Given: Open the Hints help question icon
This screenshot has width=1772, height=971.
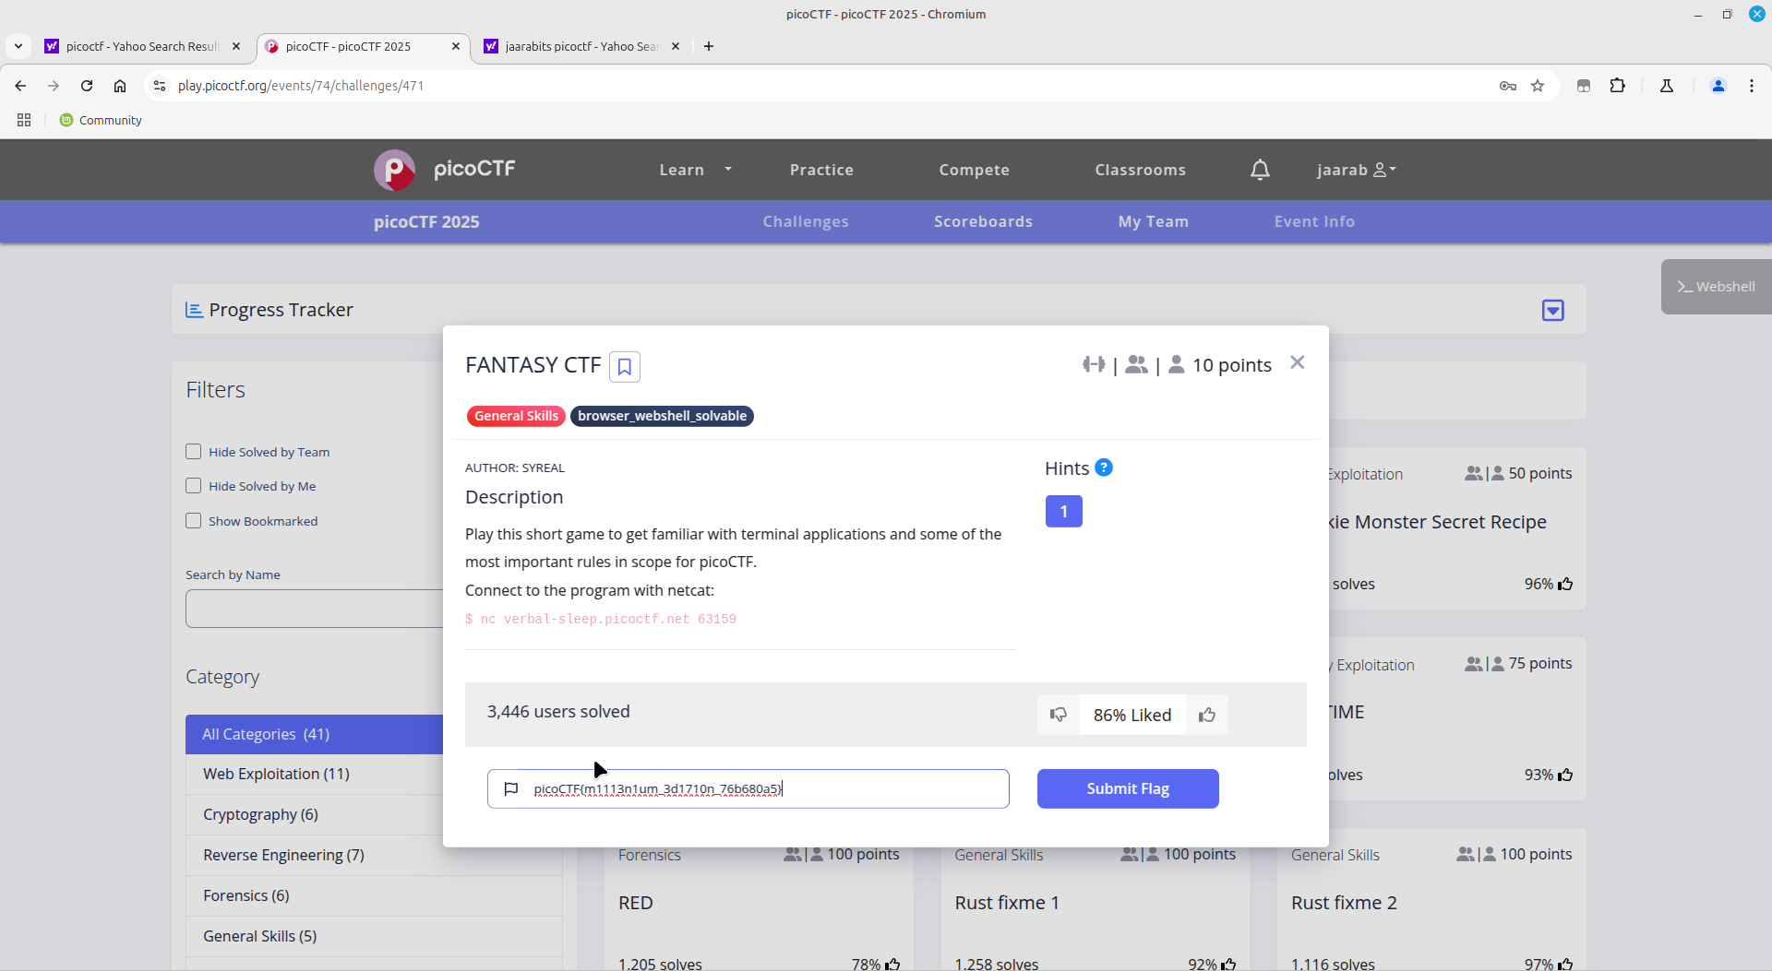Looking at the screenshot, I should 1103,468.
